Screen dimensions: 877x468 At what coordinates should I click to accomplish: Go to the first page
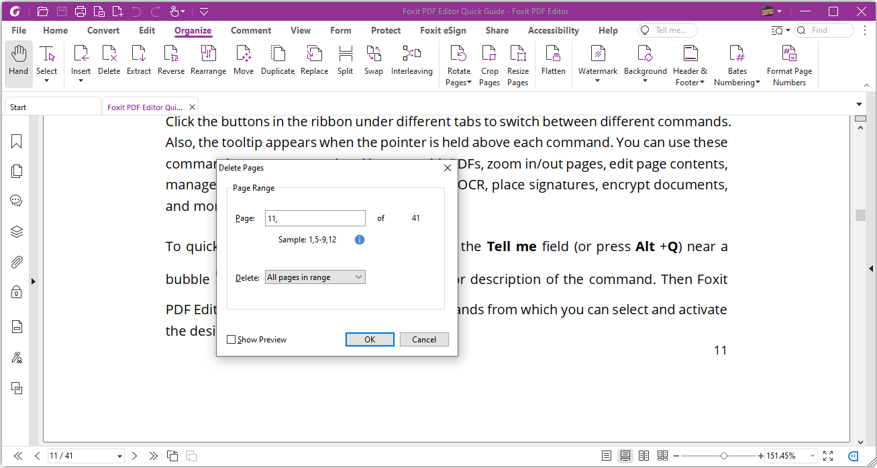(18, 456)
